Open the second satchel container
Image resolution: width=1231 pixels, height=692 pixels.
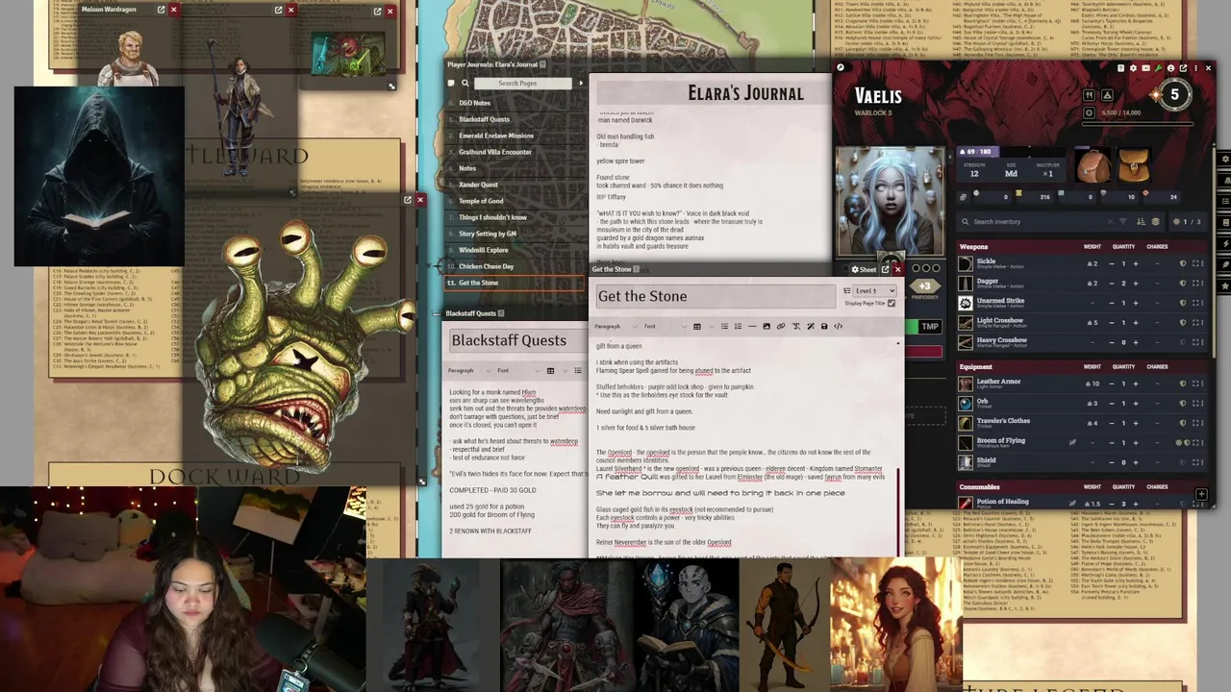(x=1134, y=164)
